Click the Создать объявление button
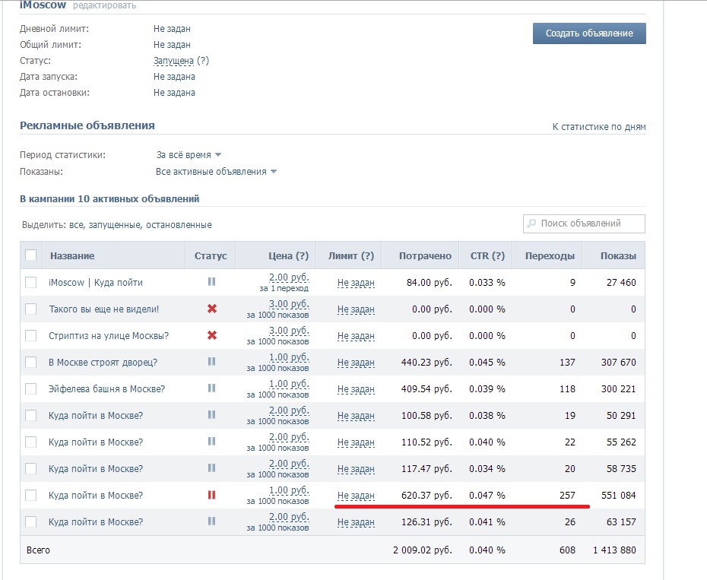 click(x=589, y=33)
